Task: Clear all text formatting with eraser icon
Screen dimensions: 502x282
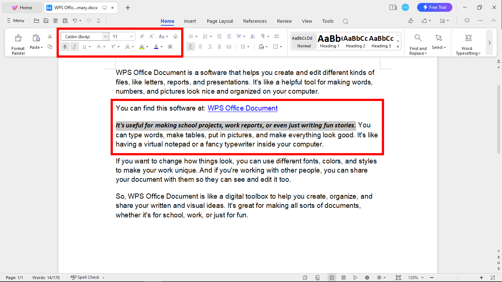Action: click(x=176, y=36)
